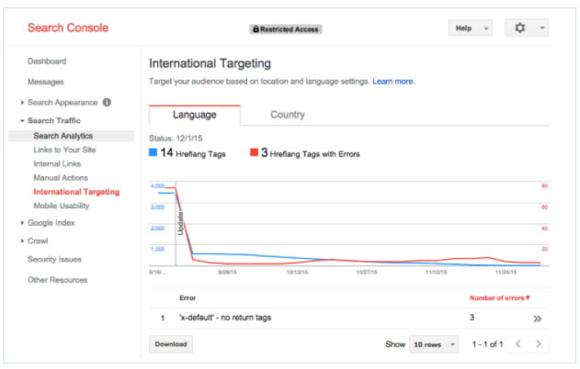Open the Help dropdown
The image size is (580, 369).
point(470,28)
